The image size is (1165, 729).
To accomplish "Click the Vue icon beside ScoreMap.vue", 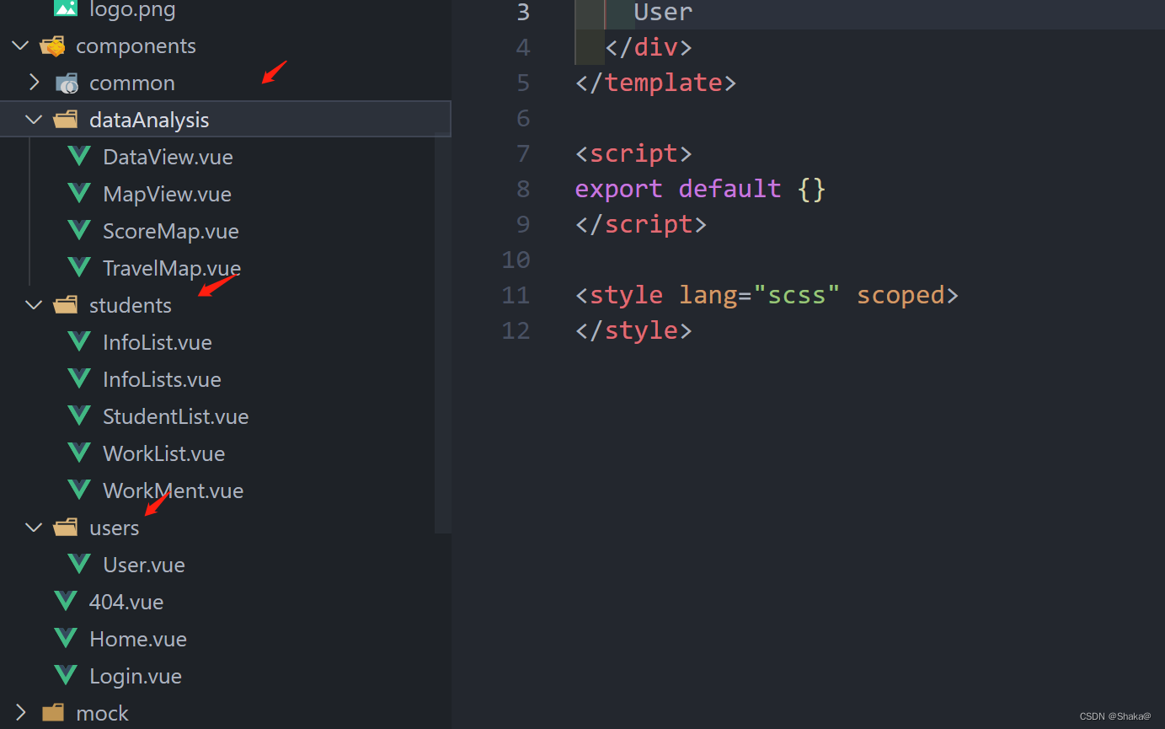I will pos(79,231).
